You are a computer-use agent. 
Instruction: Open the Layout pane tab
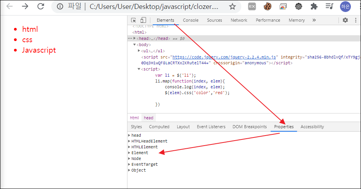(183, 127)
